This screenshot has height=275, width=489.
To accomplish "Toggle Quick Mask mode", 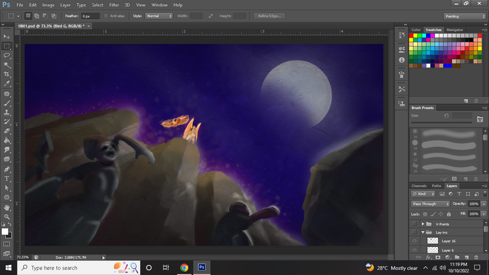I will pyautogui.click(x=6, y=244).
